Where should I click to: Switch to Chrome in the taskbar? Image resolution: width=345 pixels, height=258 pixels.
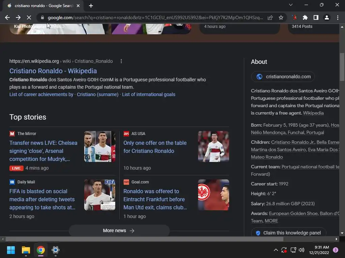[41, 250]
